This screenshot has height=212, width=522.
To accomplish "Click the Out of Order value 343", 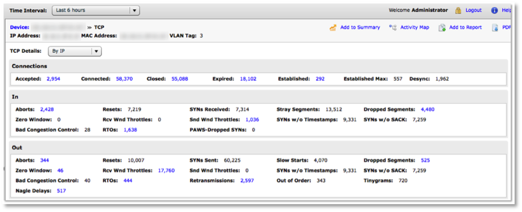I will [321, 181].
